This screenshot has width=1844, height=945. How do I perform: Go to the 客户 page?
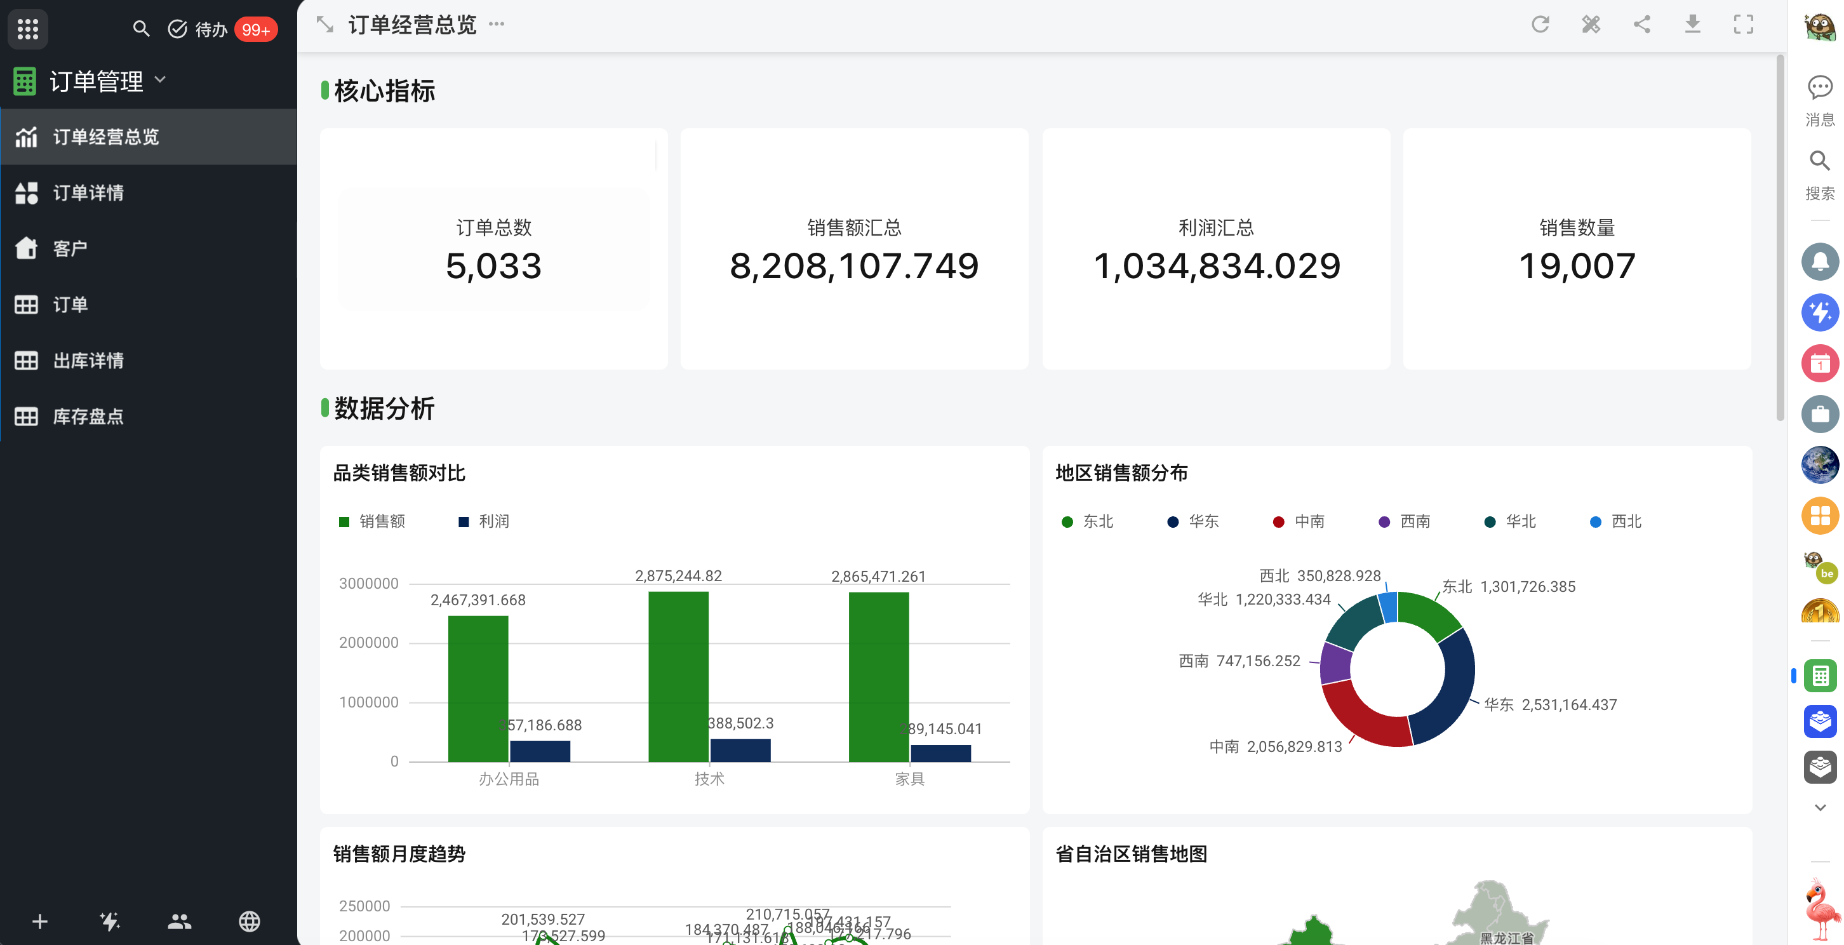coord(149,248)
